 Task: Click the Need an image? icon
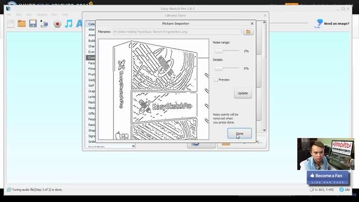coord(319,24)
